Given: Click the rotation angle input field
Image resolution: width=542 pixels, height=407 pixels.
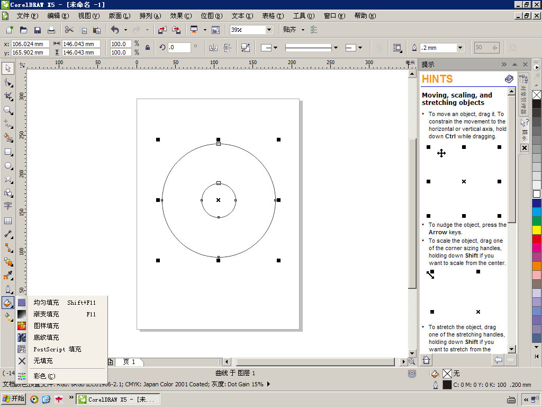Looking at the screenshot, I should point(179,48).
